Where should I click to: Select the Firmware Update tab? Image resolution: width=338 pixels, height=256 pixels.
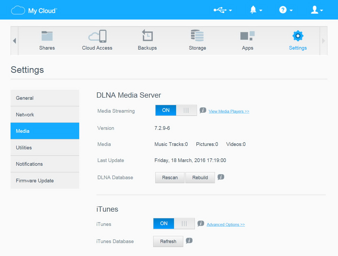[x=45, y=181]
